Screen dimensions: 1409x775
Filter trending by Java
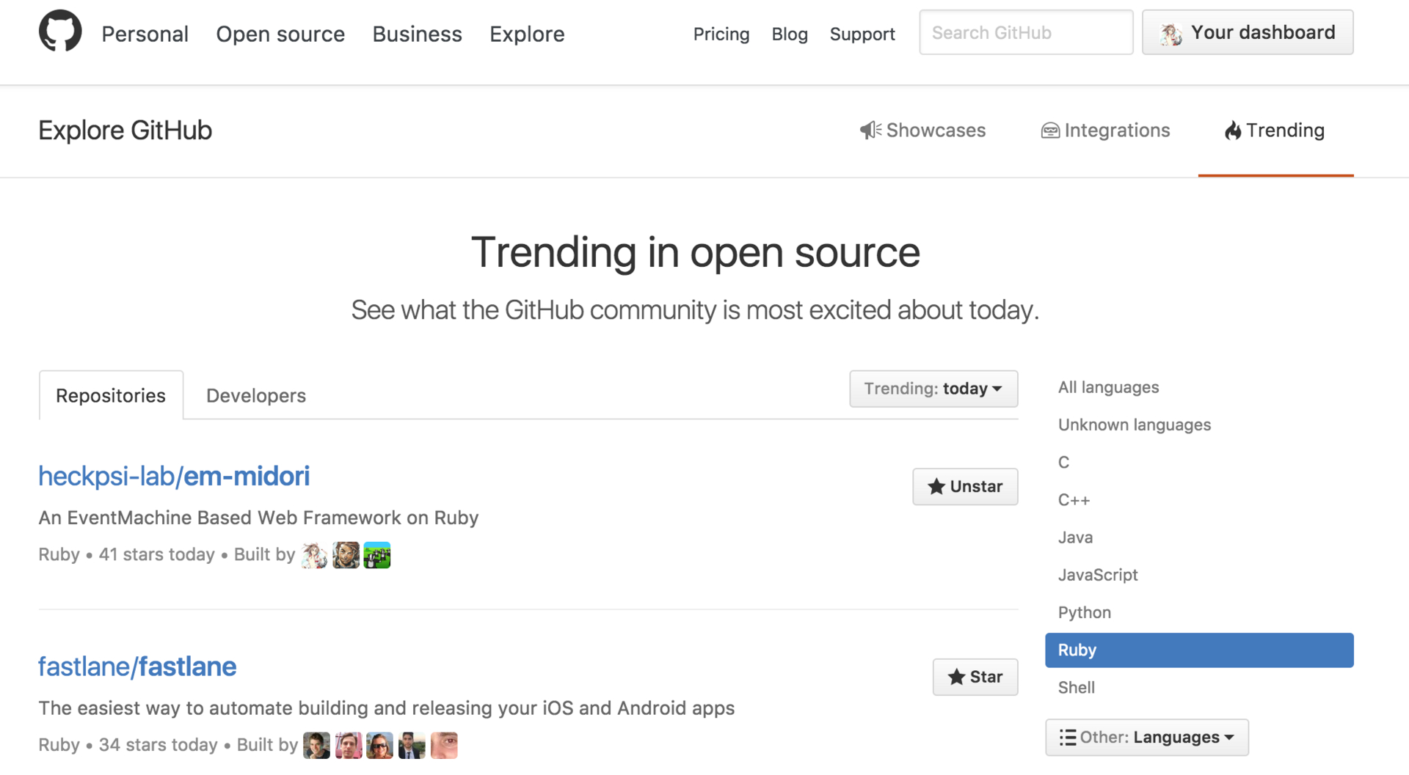tap(1075, 537)
